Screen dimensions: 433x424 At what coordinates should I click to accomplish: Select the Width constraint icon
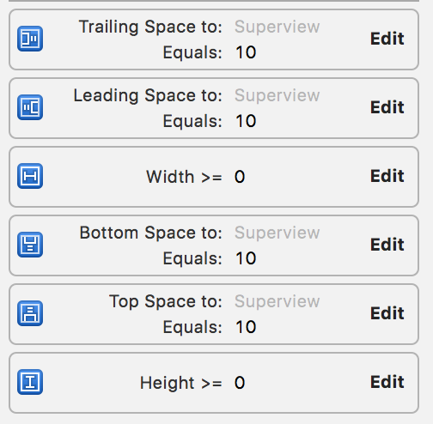pos(30,176)
